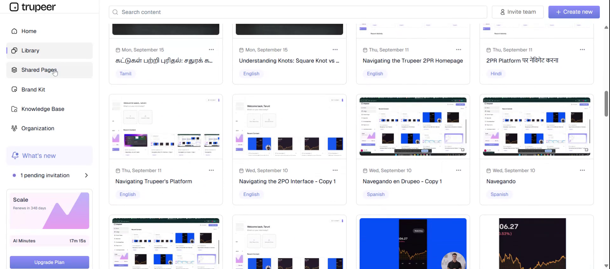This screenshot has width=610, height=269.
Task: Open the Home page from sidebar
Action: click(x=49, y=31)
